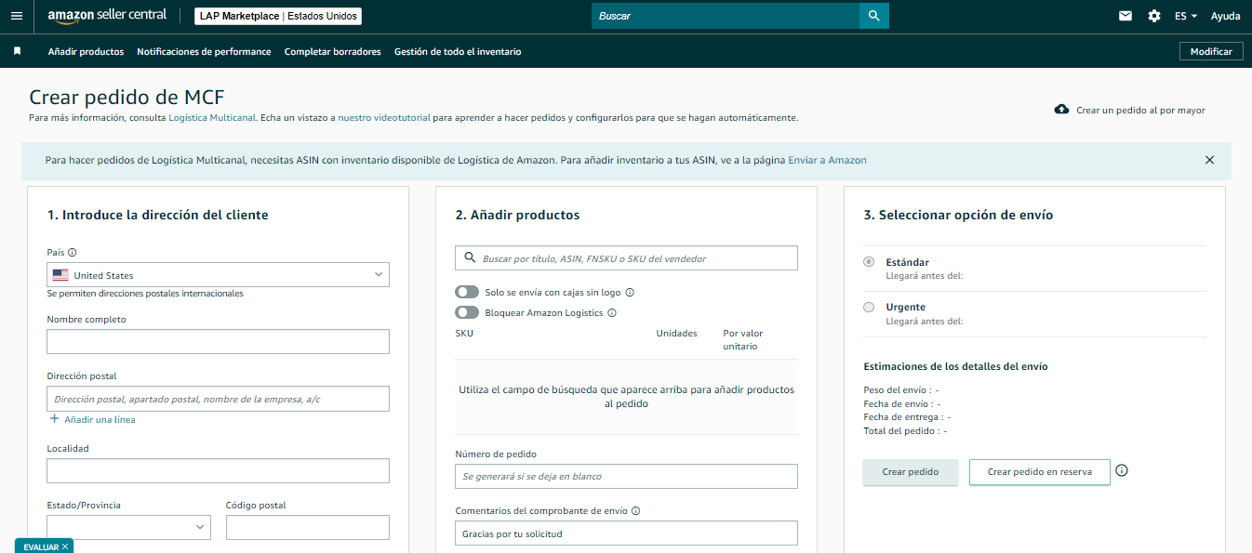This screenshot has width=1252, height=553.
Task: Click the Número de pedido input field
Action: click(x=626, y=476)
